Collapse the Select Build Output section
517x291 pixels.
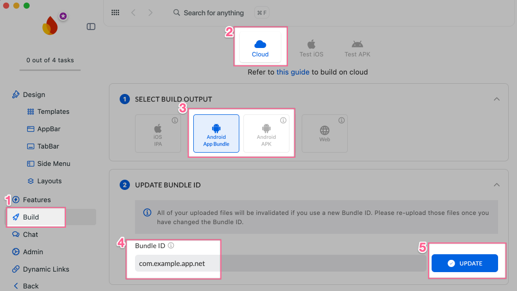[x=496, y=99]
